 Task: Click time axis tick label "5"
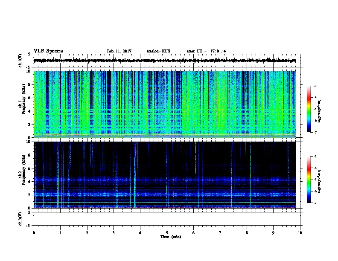167,233
